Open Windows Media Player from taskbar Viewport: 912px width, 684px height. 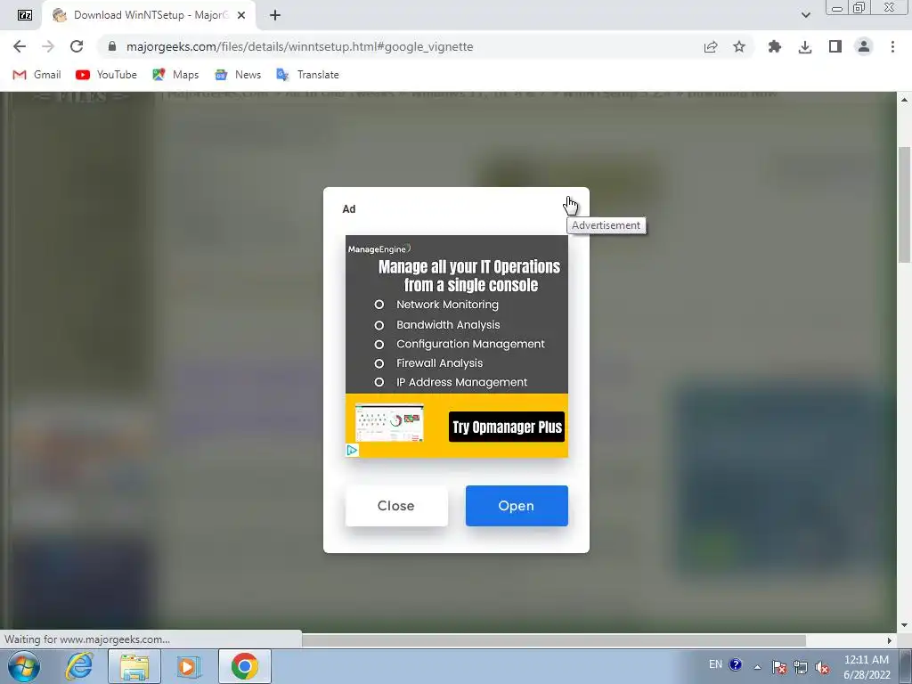coord(187,666)
